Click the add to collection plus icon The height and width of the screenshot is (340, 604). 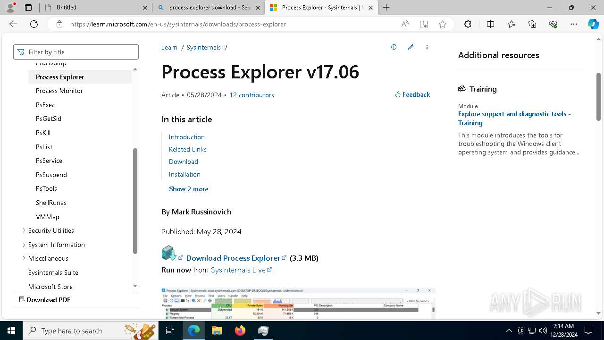click(x=394, y=47)
